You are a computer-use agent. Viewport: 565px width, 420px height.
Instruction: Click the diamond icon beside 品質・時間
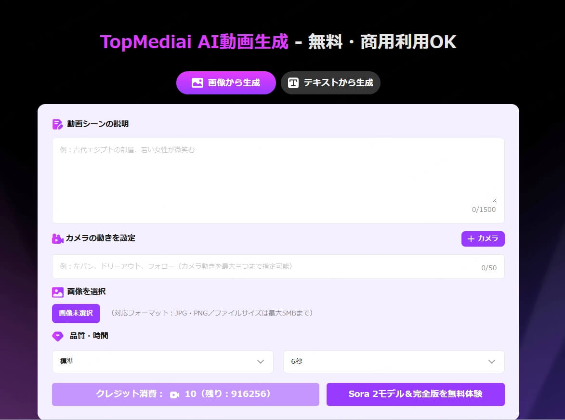click(x=58, y=336)
